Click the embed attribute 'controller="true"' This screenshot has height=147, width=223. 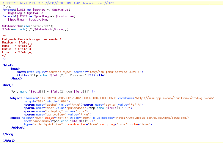(83, 124)
